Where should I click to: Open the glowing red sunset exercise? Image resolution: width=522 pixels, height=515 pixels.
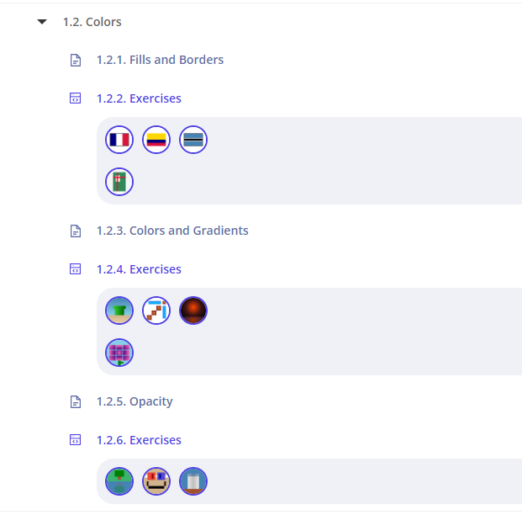point(193,311)
